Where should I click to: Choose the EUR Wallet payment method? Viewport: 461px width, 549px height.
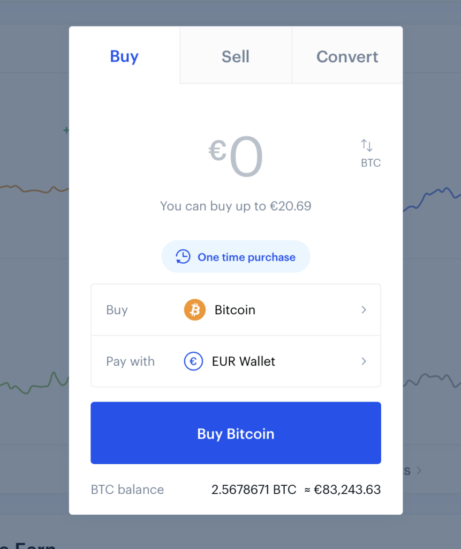pos(244,361)
